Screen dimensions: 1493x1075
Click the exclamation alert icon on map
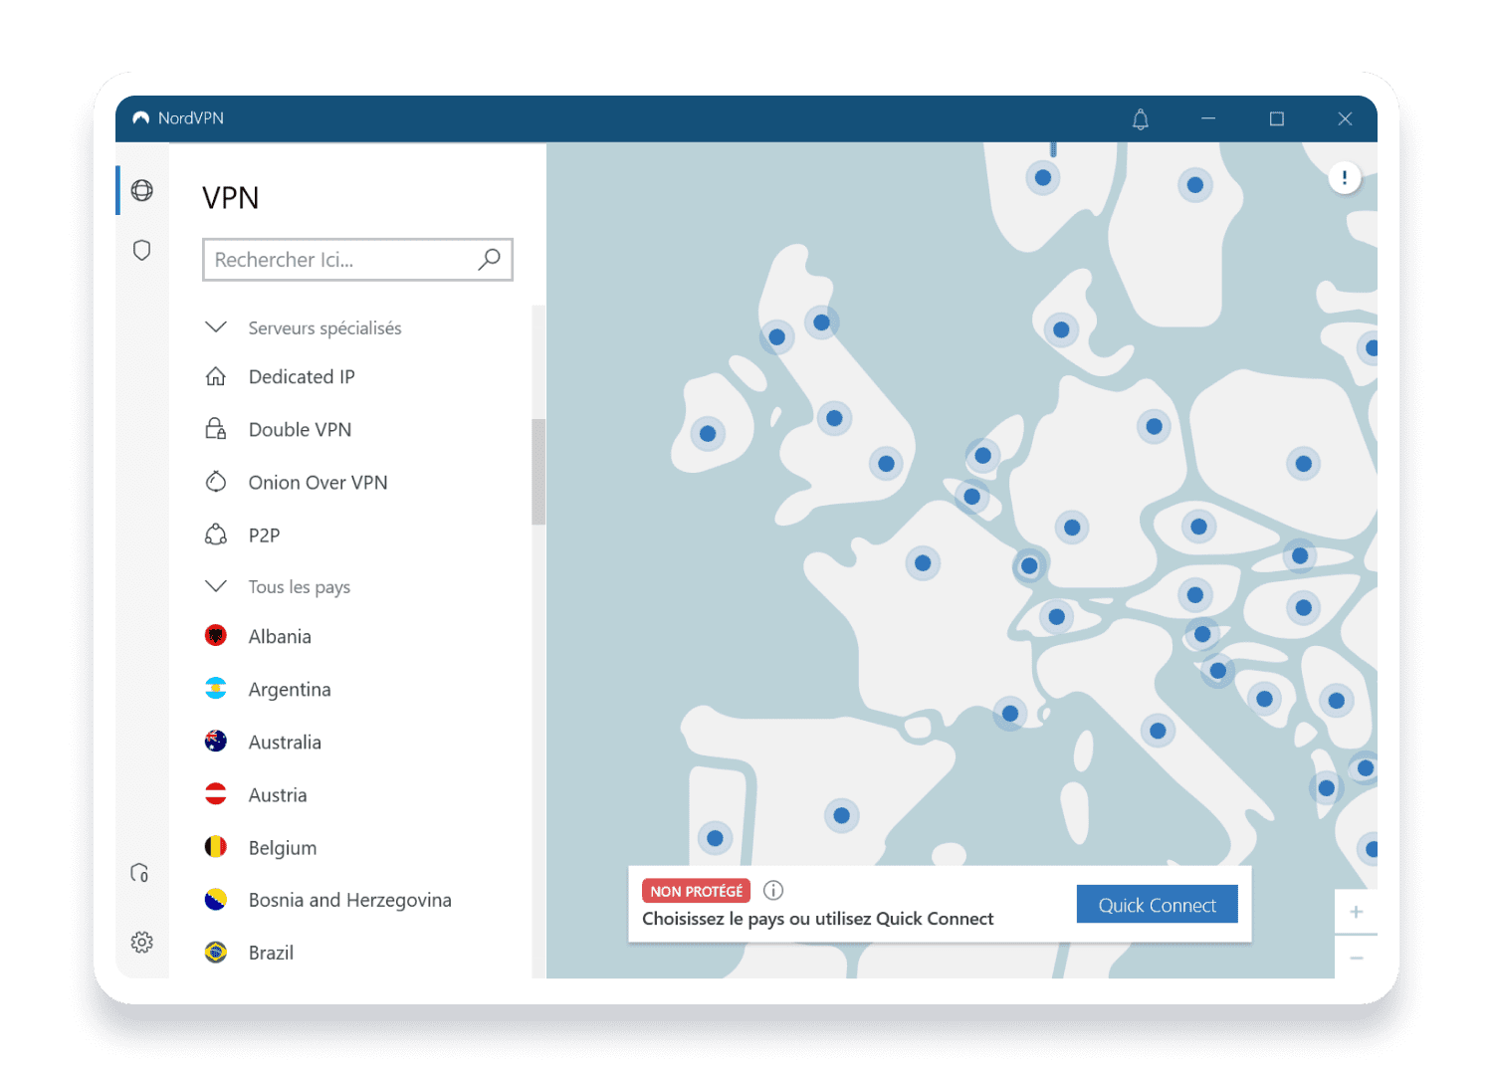(x=1345, y=178)
